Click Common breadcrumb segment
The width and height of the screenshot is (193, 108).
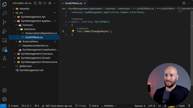click(x=110, y=9)
